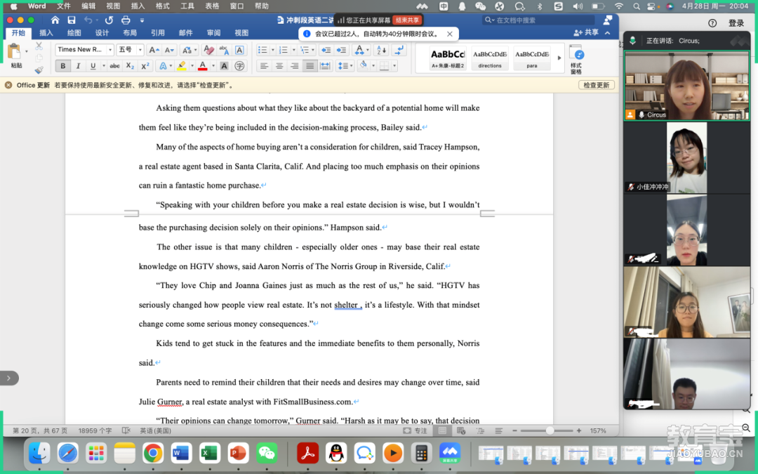The image size is (758, 474).
Task: Click the 检查更新 button
Action: pos(597,85)
